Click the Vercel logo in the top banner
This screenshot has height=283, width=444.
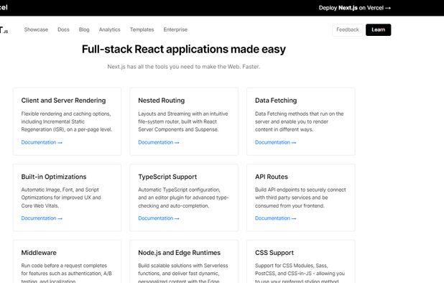pos(4,7)
